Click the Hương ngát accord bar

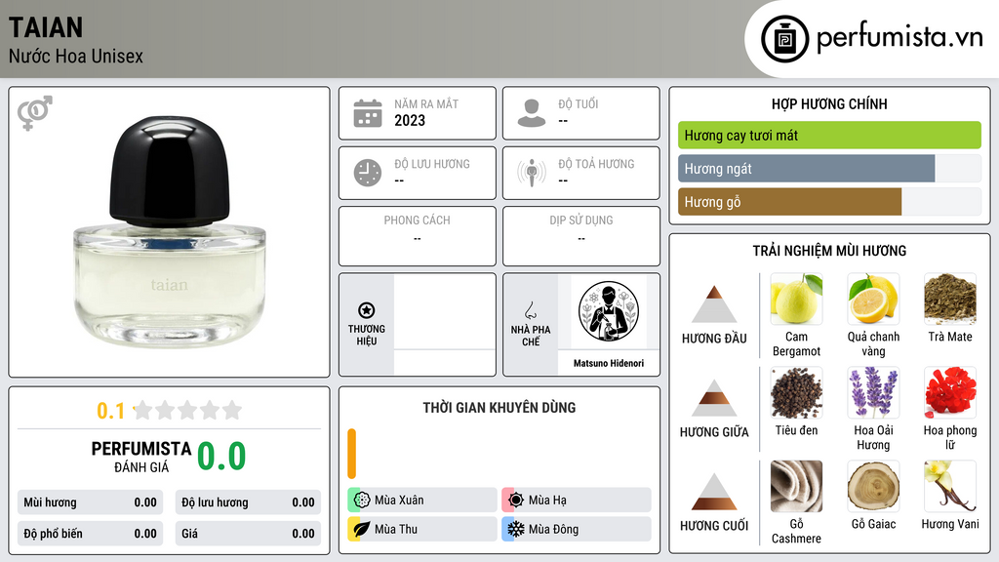pyautogui.click(x=829, y=169)
